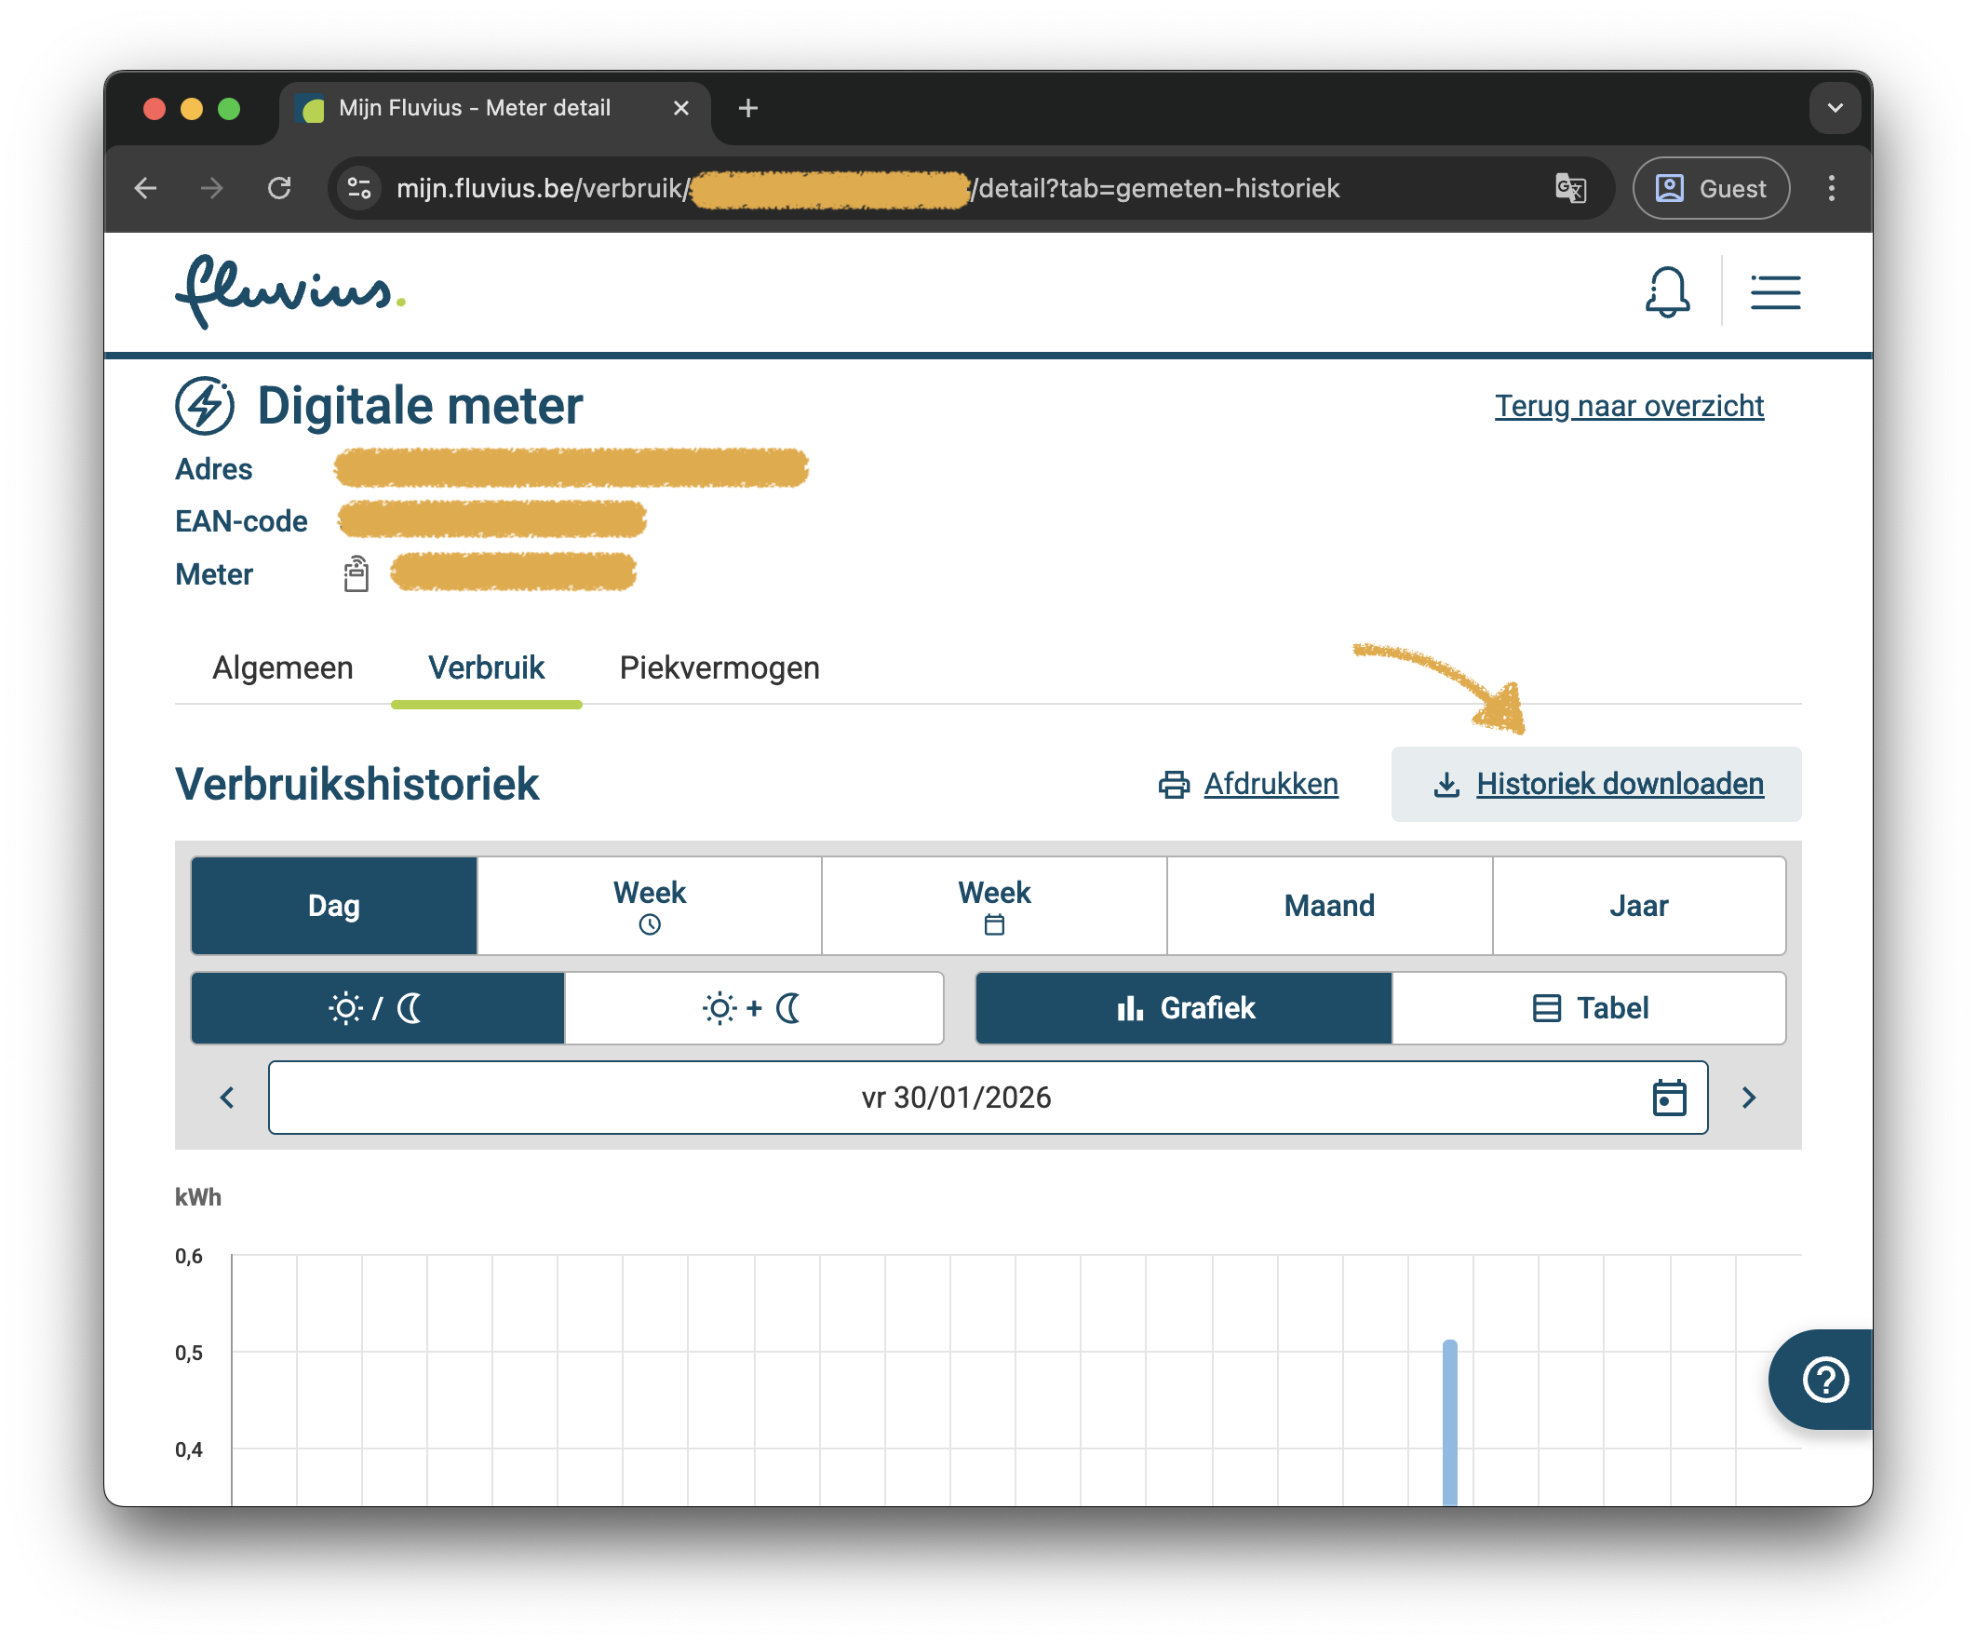
Task: Click the Fluvius logo
Action: 290,292
